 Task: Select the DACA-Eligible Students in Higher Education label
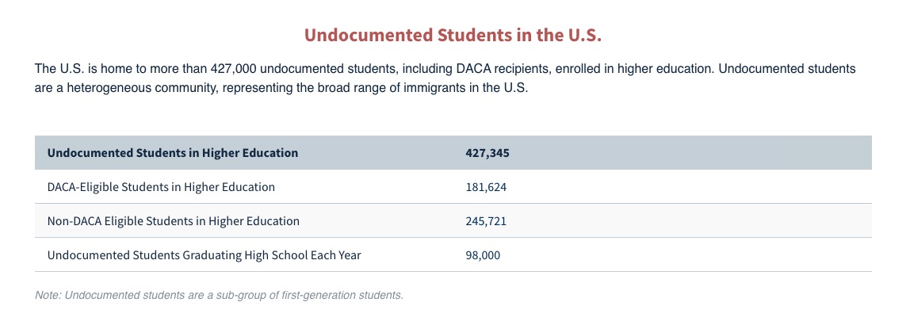click(161, 187)
